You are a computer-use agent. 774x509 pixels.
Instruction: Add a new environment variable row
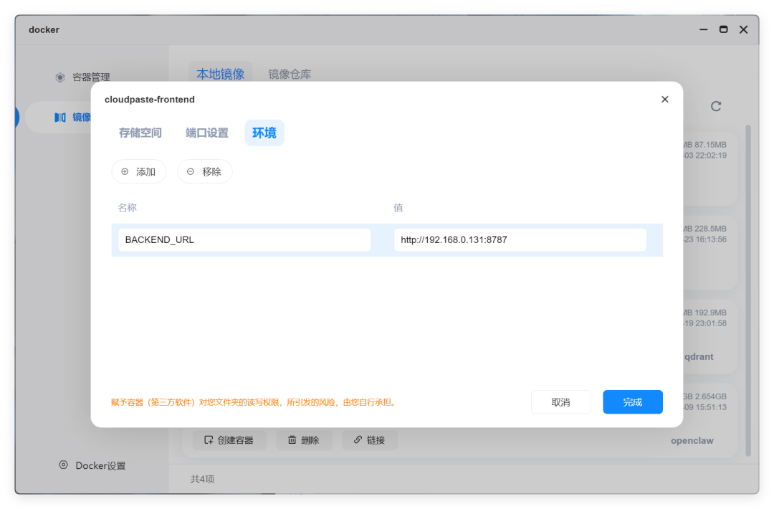(138, 171)
